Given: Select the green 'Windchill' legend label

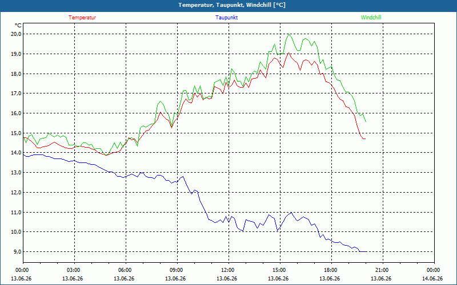Looking at the screenshot, I should pyautogui.click(x=371, y=18).
